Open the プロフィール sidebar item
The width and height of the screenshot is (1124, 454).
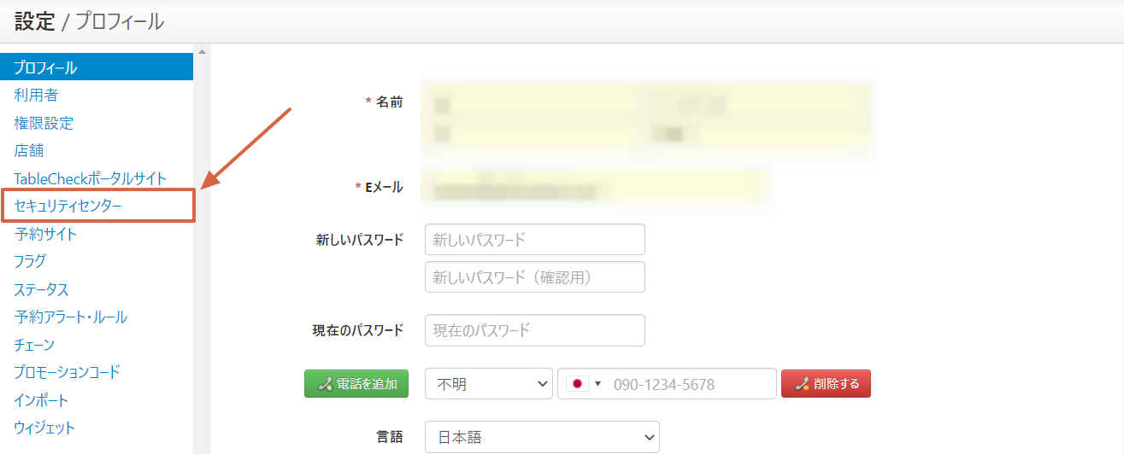point(97,67)
